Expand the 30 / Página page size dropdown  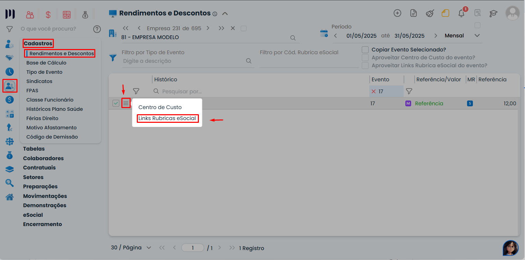click(149, 248)
